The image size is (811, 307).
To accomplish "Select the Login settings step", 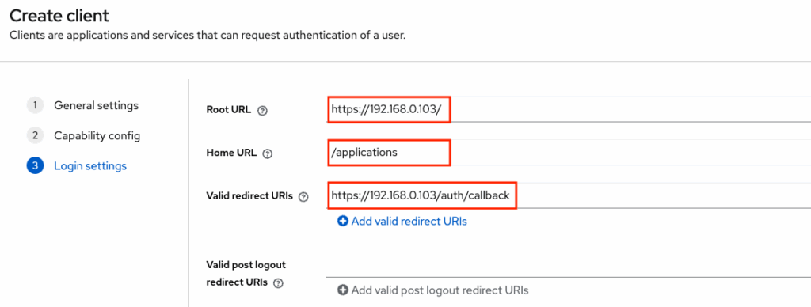I will (90, 166).
